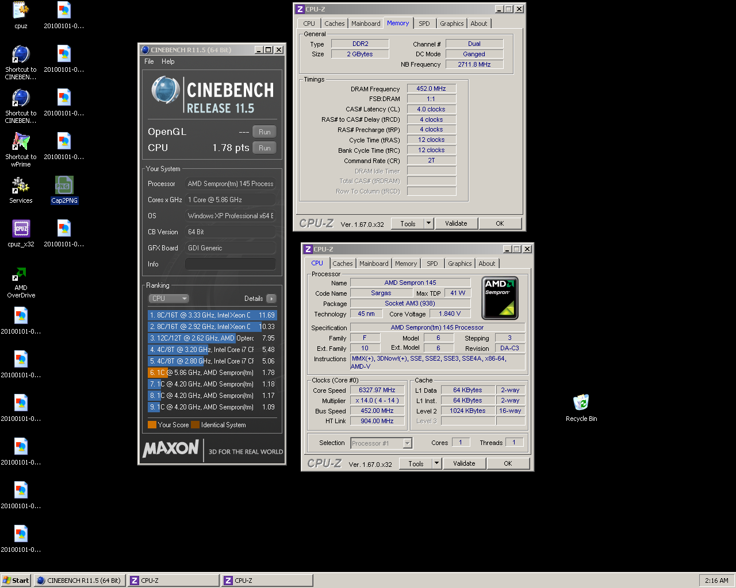Click the GFX Board GDI Generic field

230,248
